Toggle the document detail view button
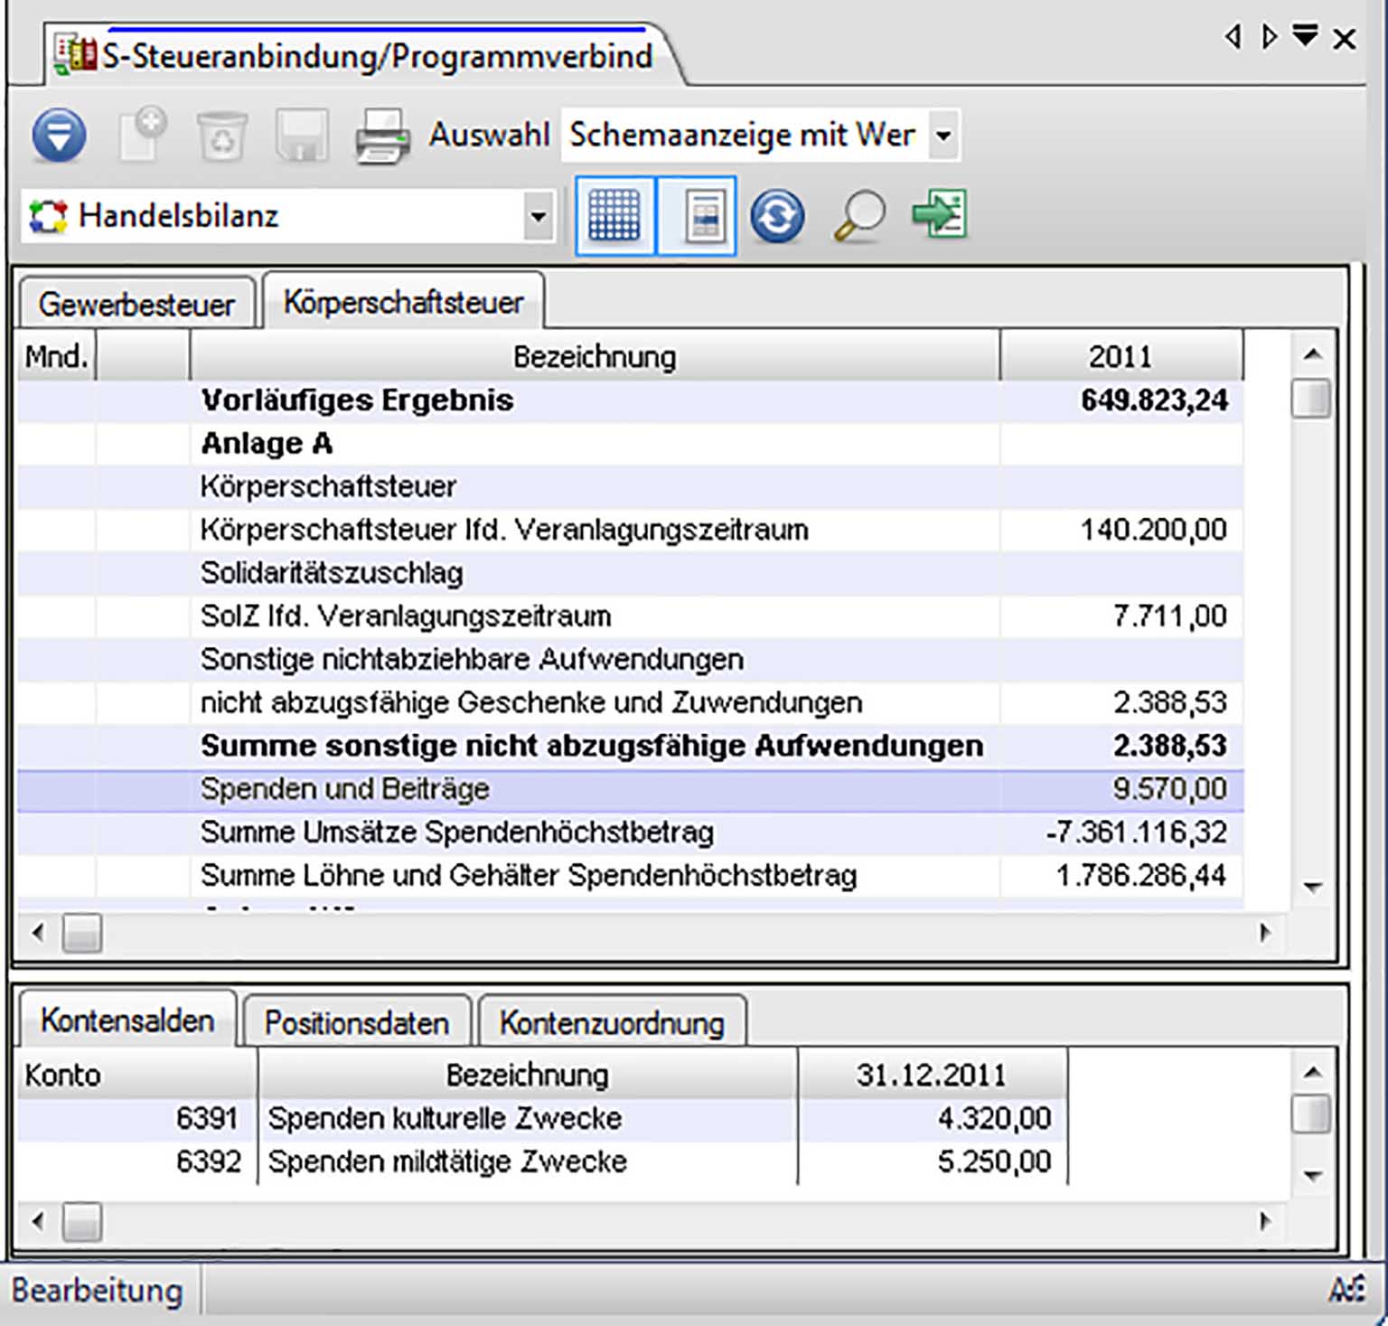This screenshot has width=1388, height=1326. pyautogui.click(x=697, y=216)
